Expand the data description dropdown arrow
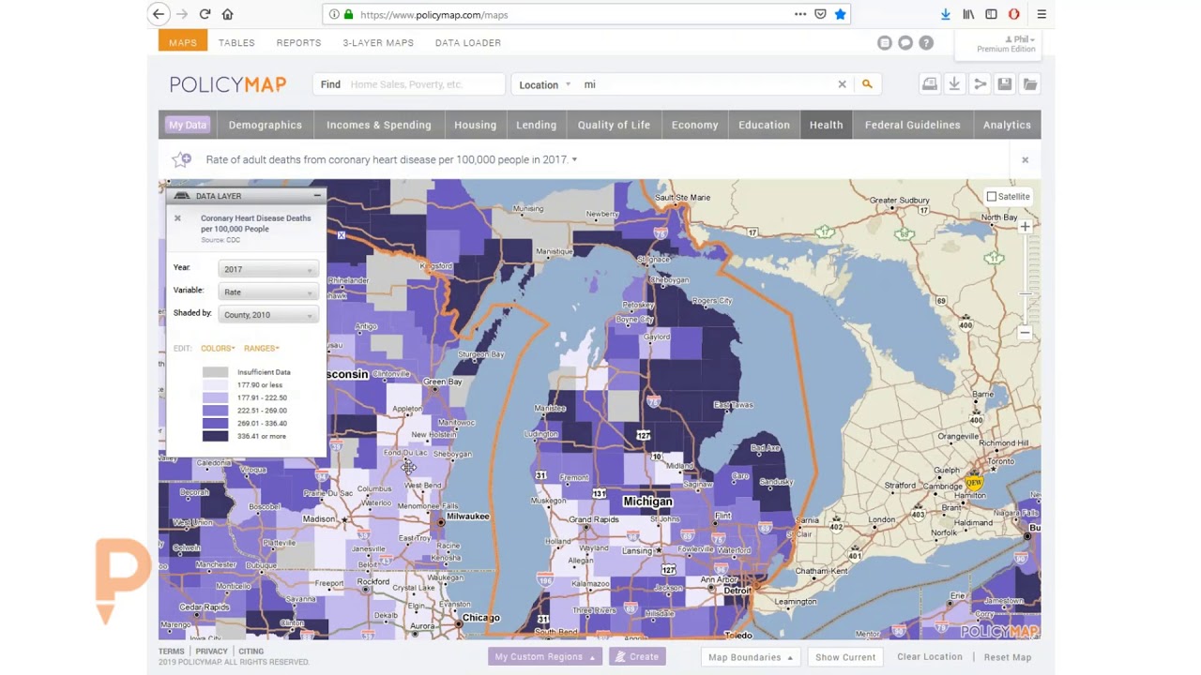 pos(574,159)
